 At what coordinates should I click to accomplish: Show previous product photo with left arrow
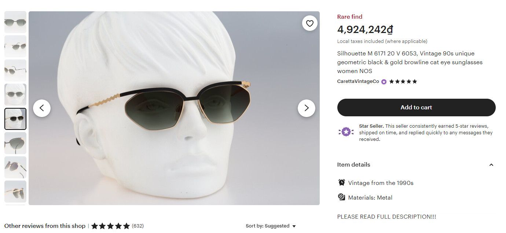[42, 108]
